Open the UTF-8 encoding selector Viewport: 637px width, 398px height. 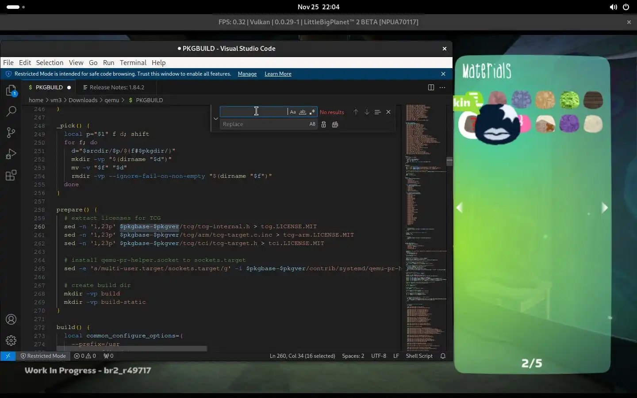coord(379,356)
